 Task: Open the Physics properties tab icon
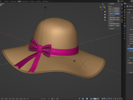(x=125, y=31)
